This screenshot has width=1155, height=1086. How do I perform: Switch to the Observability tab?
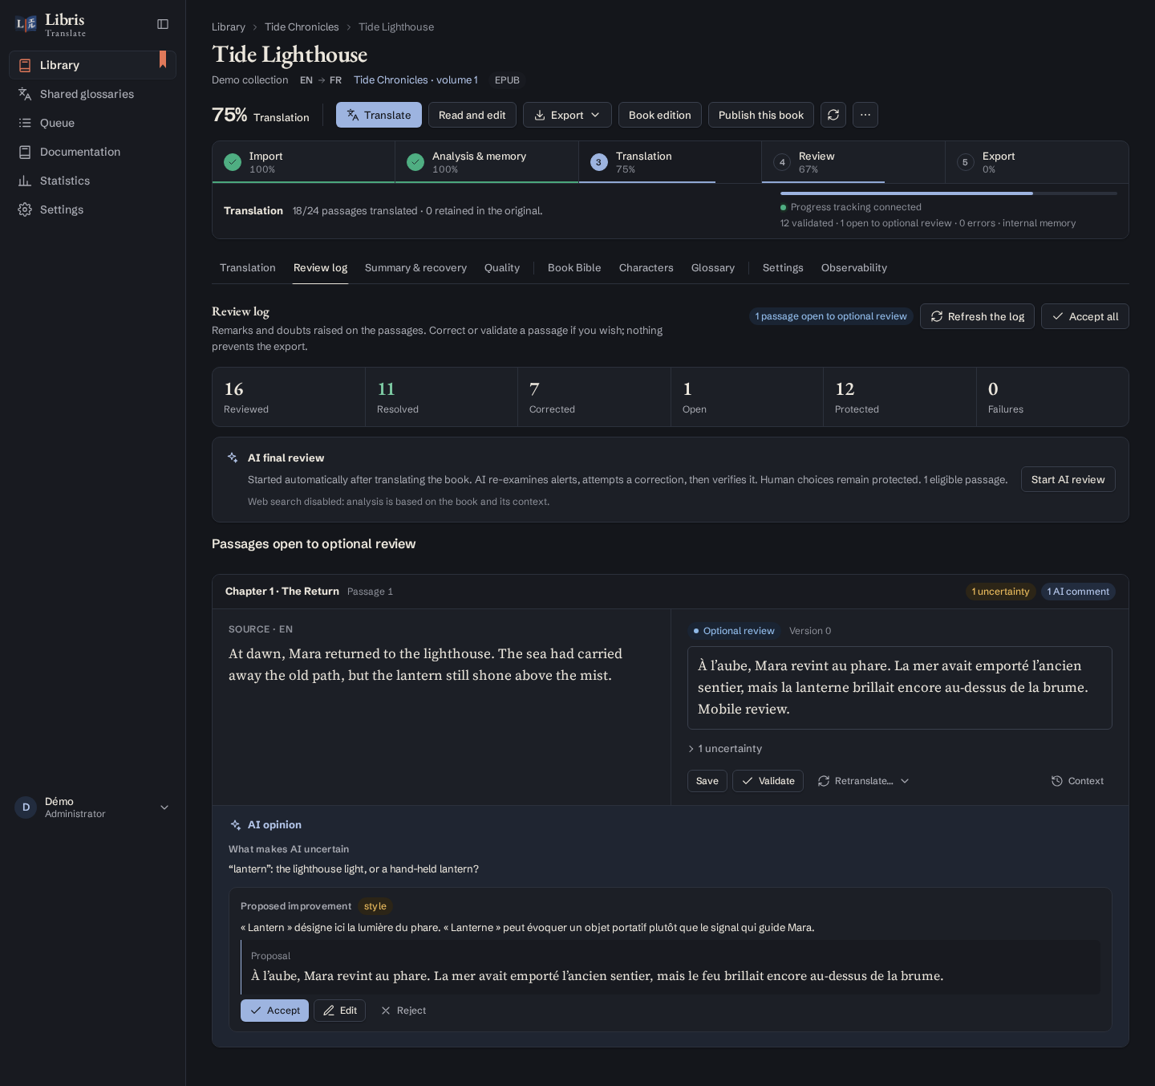point(854,268)
